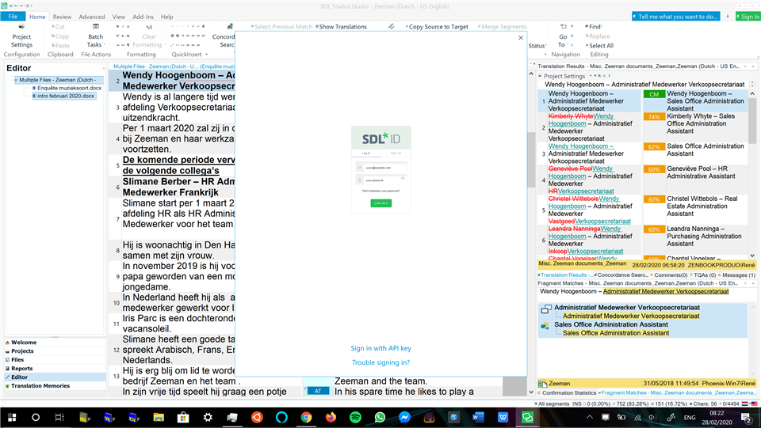Close the SDL ID sign-in dialog
The height and width of the screenshot is (428, 761).
pos(521,38)
